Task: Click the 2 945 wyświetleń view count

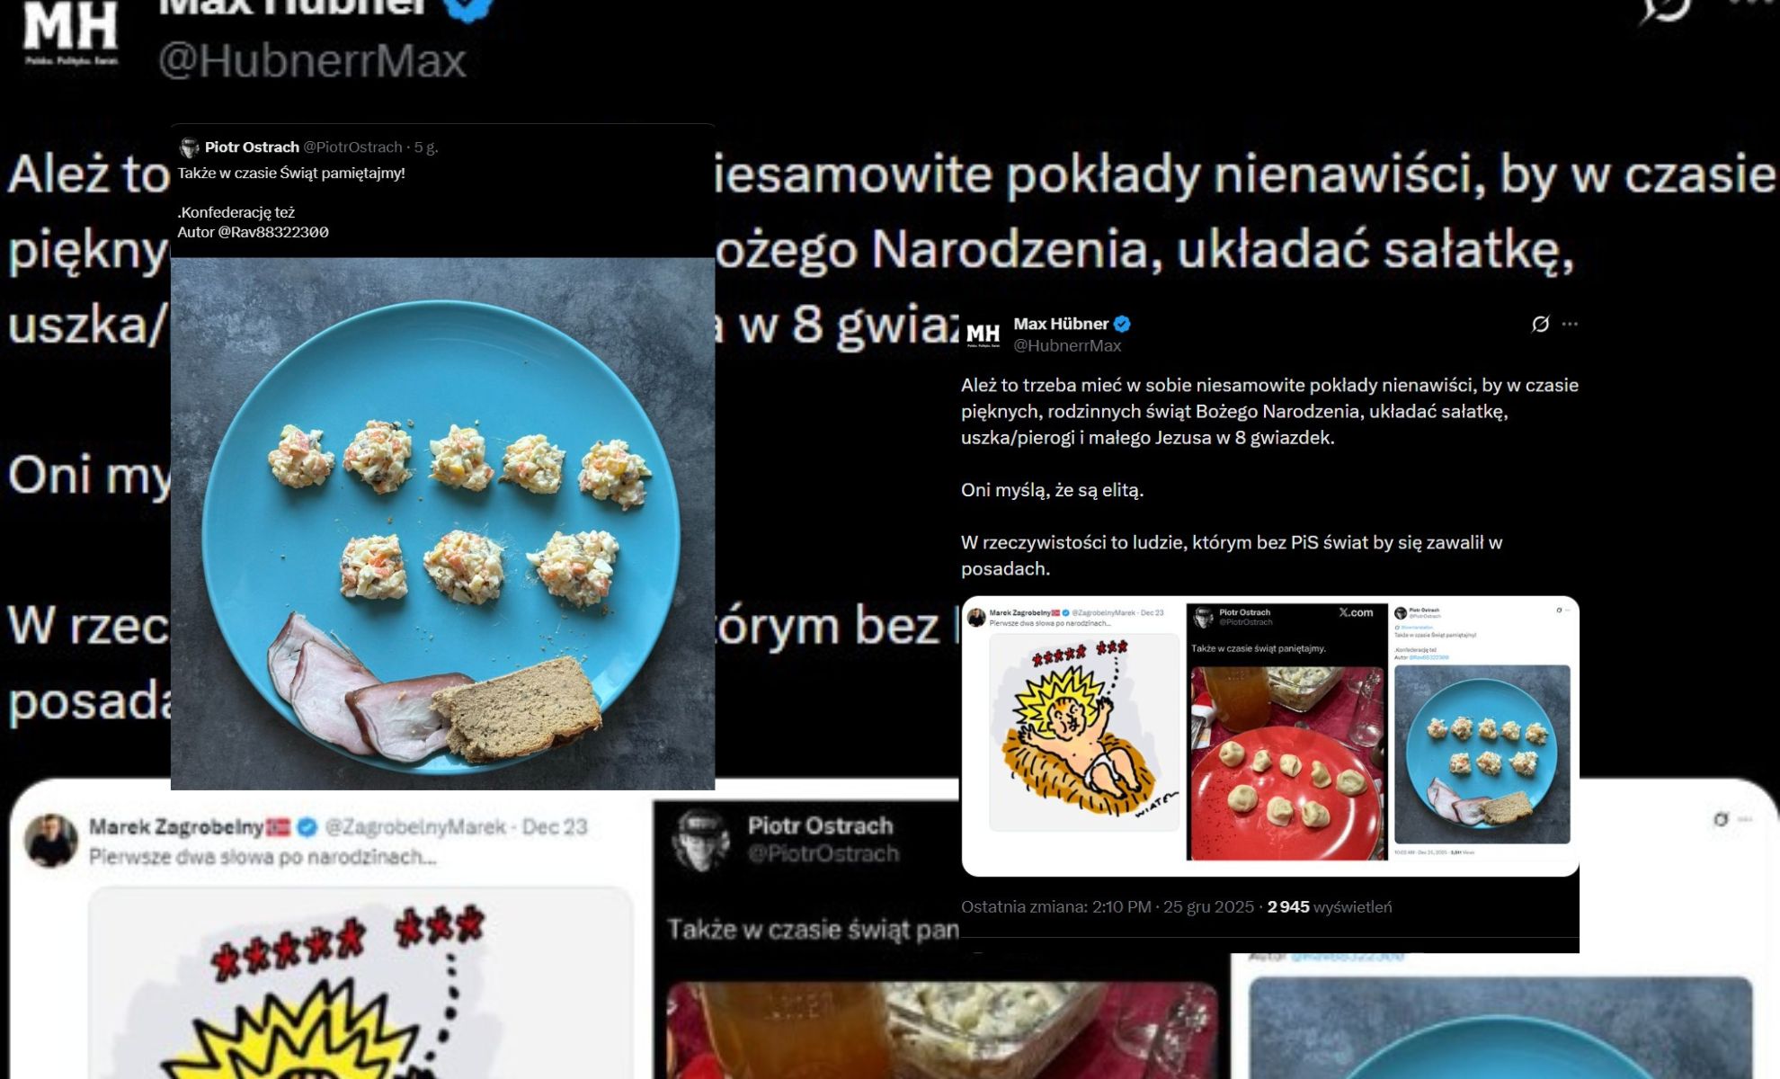Action: pos(1329,906)
